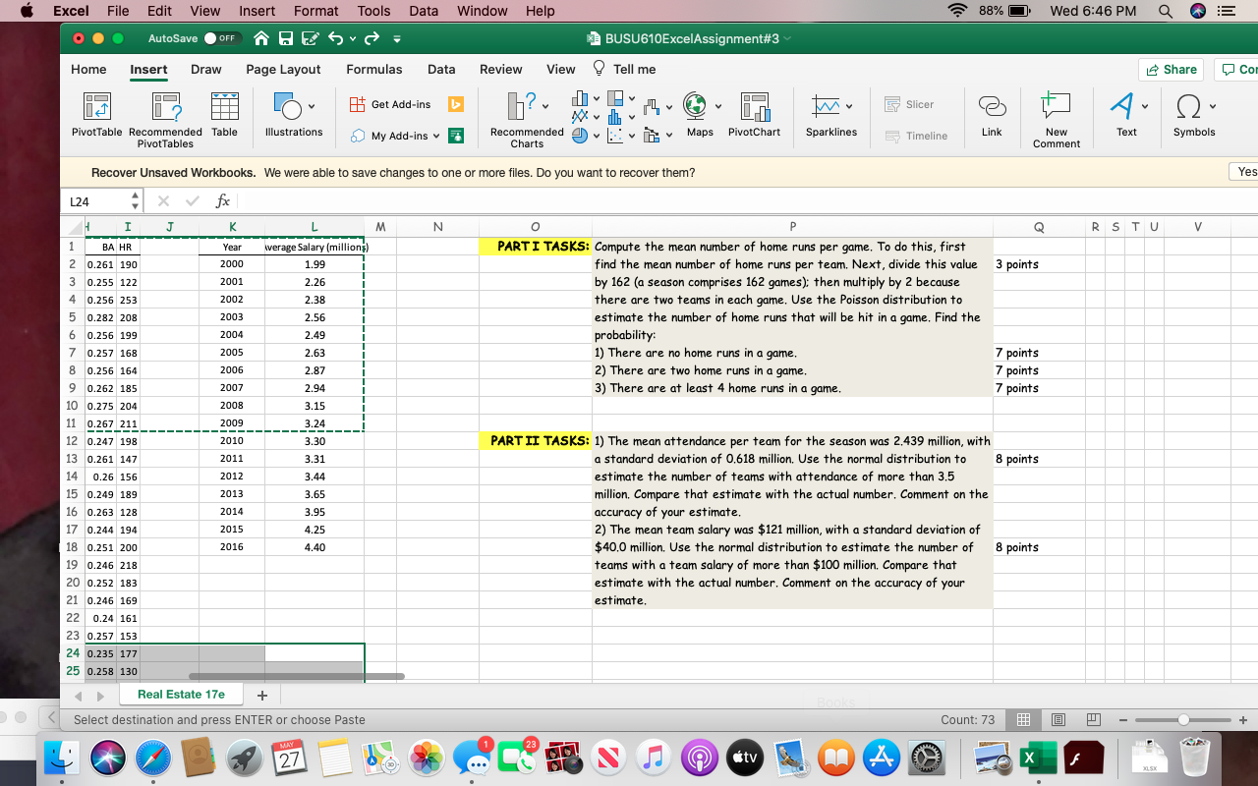Click the zoom slider in status bar
The height and width of the screenshot is (786, 1258).
(x=1183, y=720)
